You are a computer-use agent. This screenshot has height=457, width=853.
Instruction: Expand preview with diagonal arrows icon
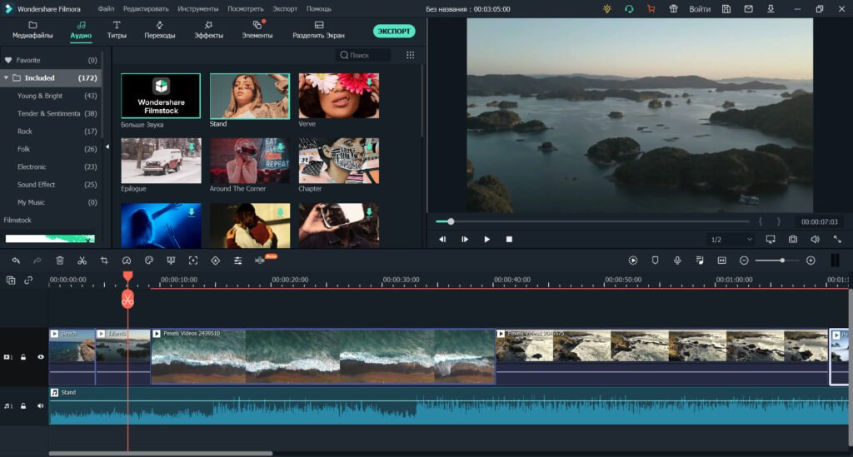pos(837,239)
